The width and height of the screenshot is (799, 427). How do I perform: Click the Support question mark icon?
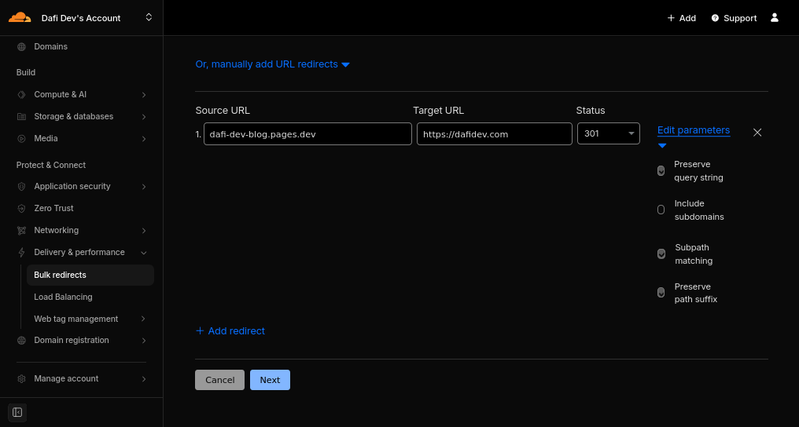coord(715,18)
